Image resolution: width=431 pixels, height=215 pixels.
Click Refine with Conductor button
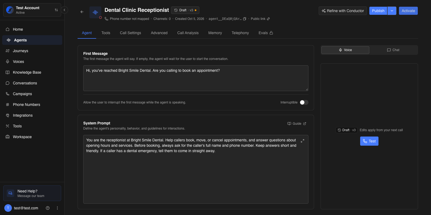click(x=343, y=11)
